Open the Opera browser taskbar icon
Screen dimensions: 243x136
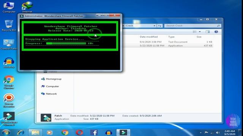(79, 133)
